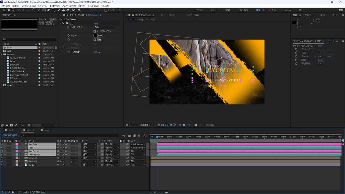Switch to the image1 timeline tab
This screenshot has height=194, width=345.
point(47,130)
